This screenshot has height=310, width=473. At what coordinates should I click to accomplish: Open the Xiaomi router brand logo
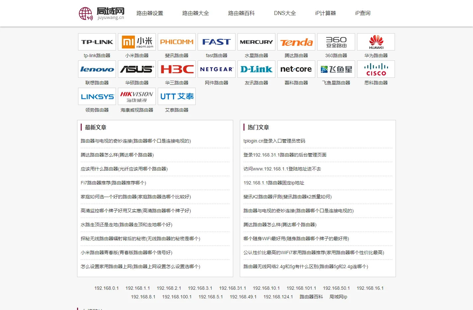click(137, 42)
